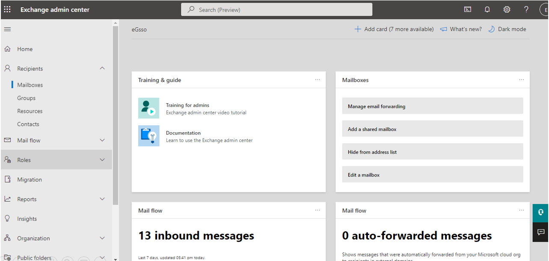The height and width of the screenshot is (261, 549).
Task: Click the Roles icon in sidebar
Action: point(7,159)
